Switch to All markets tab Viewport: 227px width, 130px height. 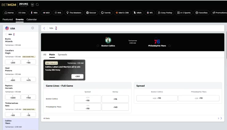(45, 55)
